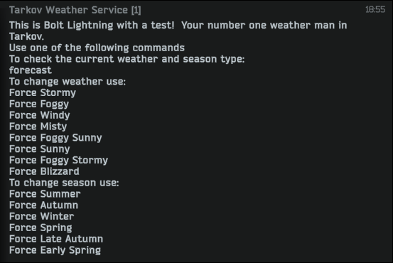Click the Force Early Spring command line
This screenshot has height=263, width=393.
tap(55, 250)
